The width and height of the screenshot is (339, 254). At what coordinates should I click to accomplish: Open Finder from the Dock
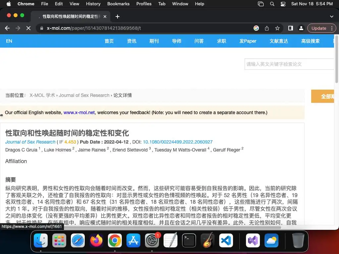(x=41, y=240)
